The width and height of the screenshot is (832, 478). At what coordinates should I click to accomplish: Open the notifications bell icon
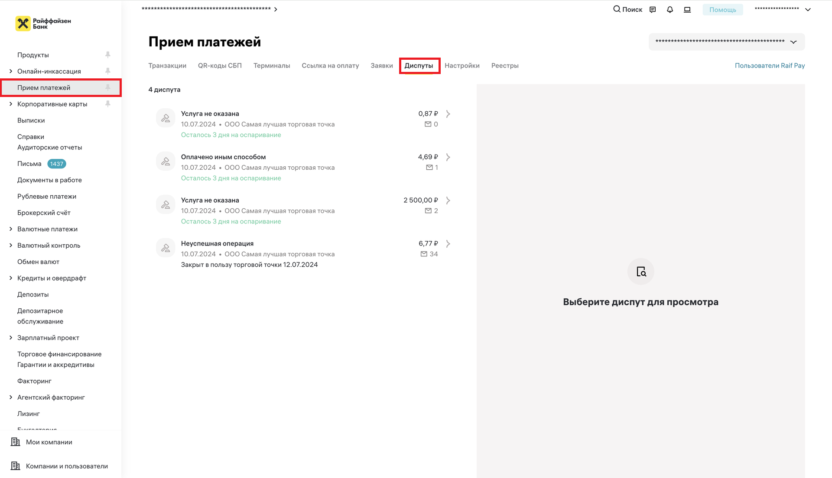(670, 10)
